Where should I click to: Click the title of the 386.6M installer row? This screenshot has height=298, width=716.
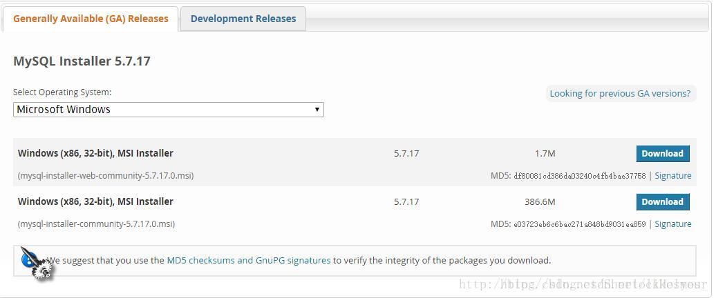click(x=95, y=201)
